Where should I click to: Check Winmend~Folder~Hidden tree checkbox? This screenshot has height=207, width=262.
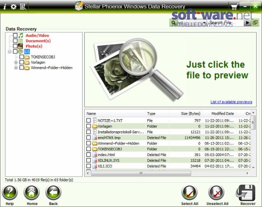tap(22, 67)
